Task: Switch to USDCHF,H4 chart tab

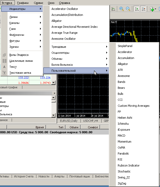Action: [91, 121]
